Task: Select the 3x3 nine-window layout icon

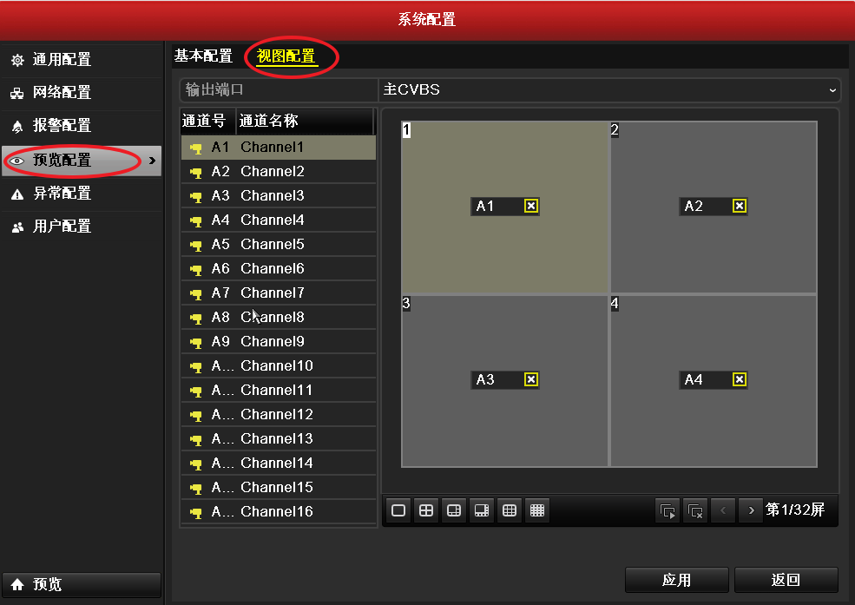Action: 510,510
